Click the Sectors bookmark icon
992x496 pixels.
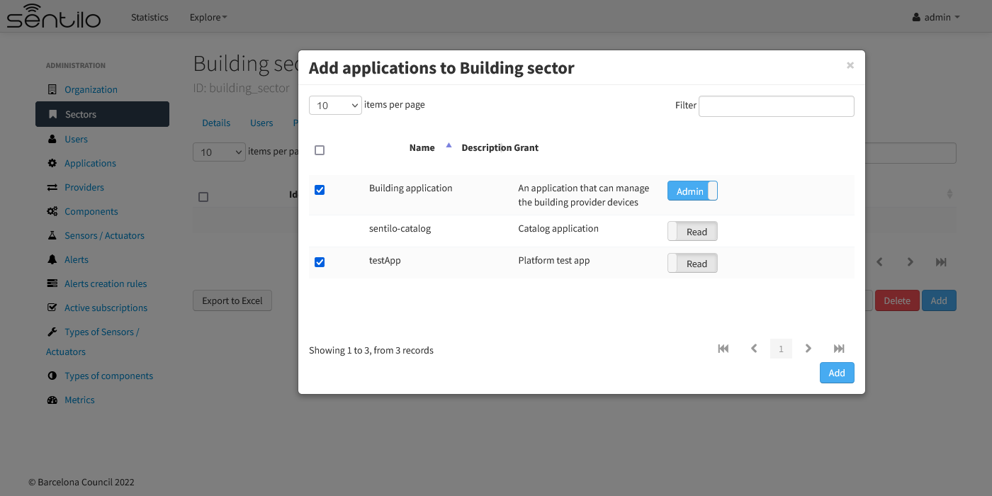coord(52,114)
